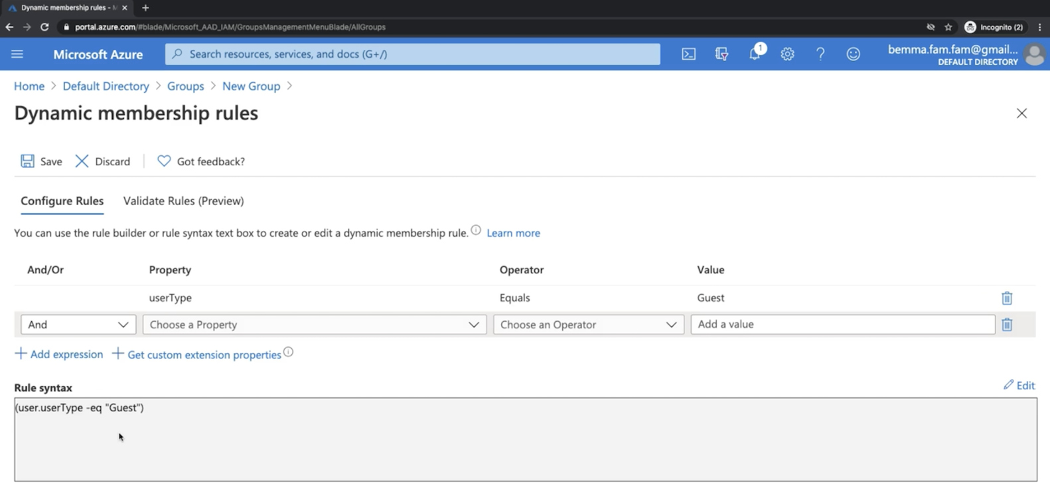The height and width of the screenshot is (495, 1050).
Task: Click the userType property cell
Action: tap(171, 298)
